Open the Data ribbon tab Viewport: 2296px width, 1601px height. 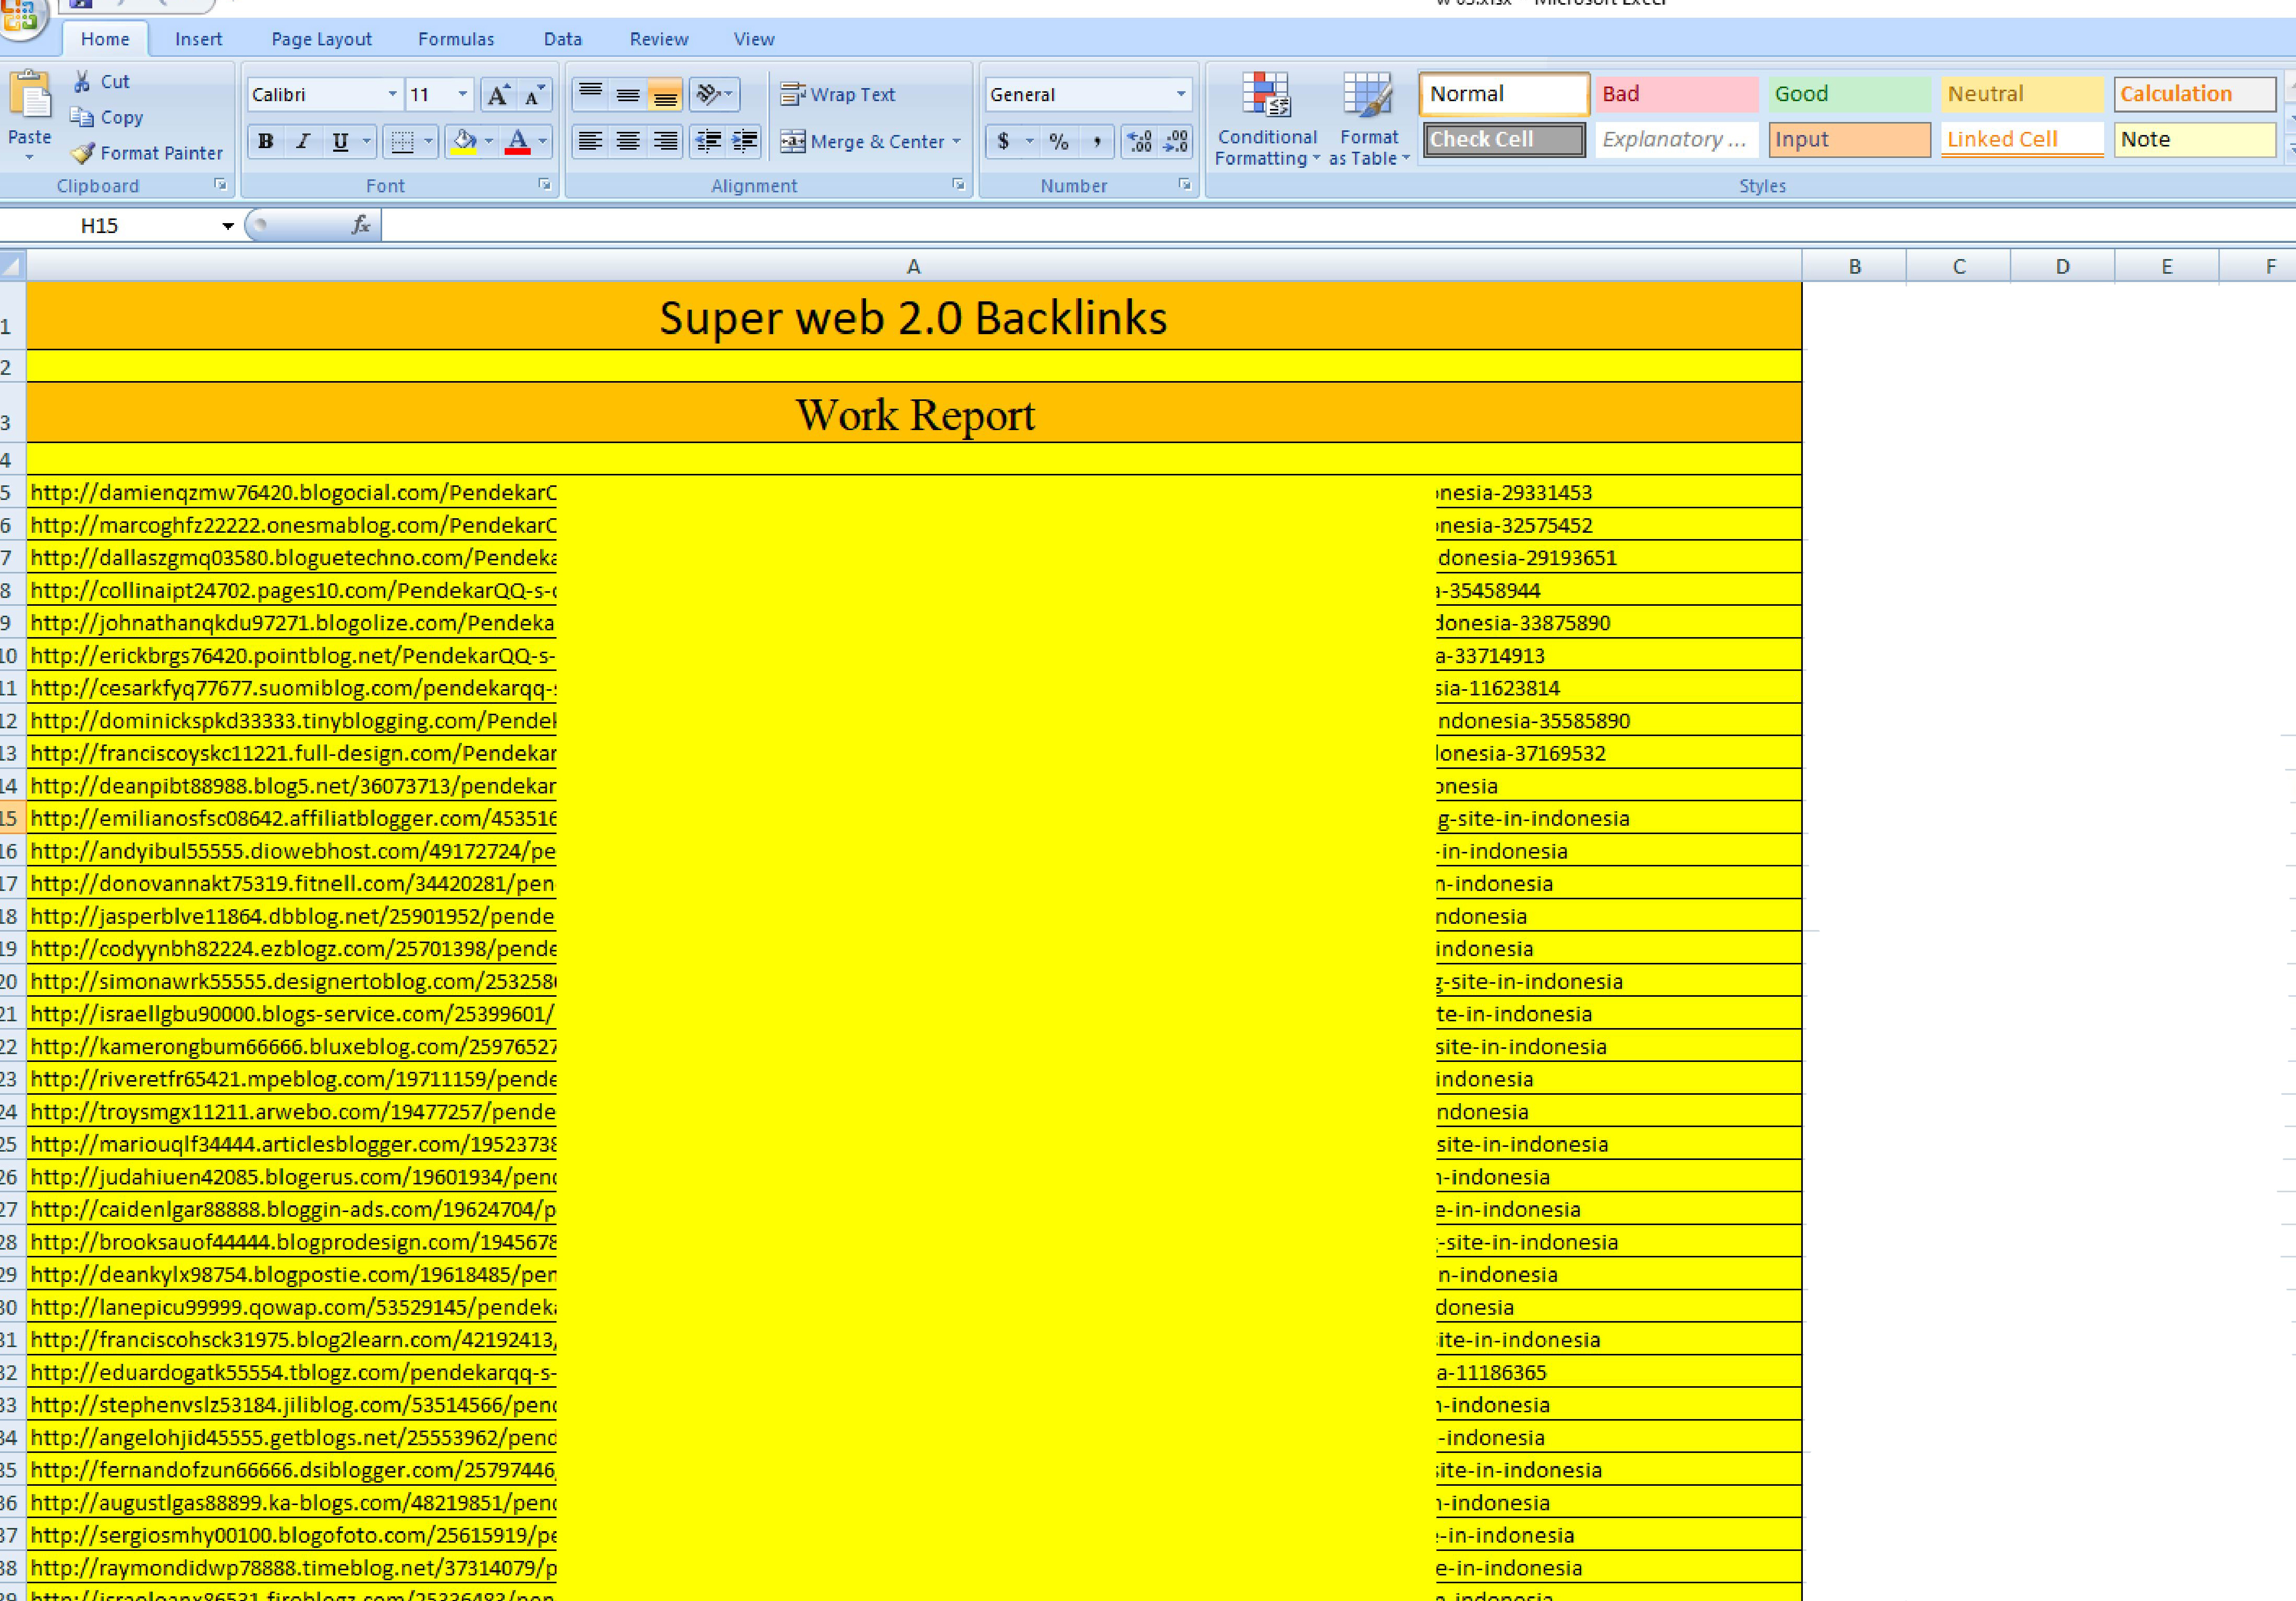563,38
